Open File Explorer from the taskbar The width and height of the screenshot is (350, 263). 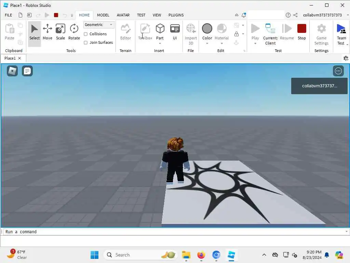tap(186, 255)
